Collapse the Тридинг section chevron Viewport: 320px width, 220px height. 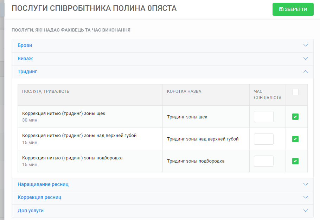[305, 71]
